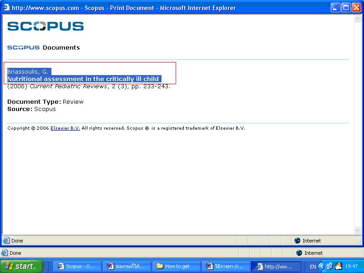Maximize the Print Document window
Viewport: 364px width, 273px height.
tap(346, 8)
